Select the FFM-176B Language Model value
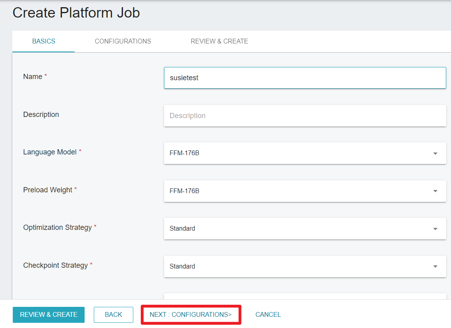The height and width of the screenshot is (328, 451). pyautogui.click(x=185, y=153)
